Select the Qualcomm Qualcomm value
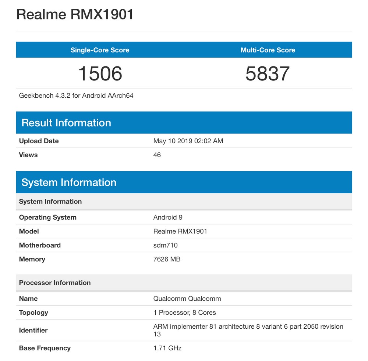Screen dimensions: 368x361 click(187, 299)
